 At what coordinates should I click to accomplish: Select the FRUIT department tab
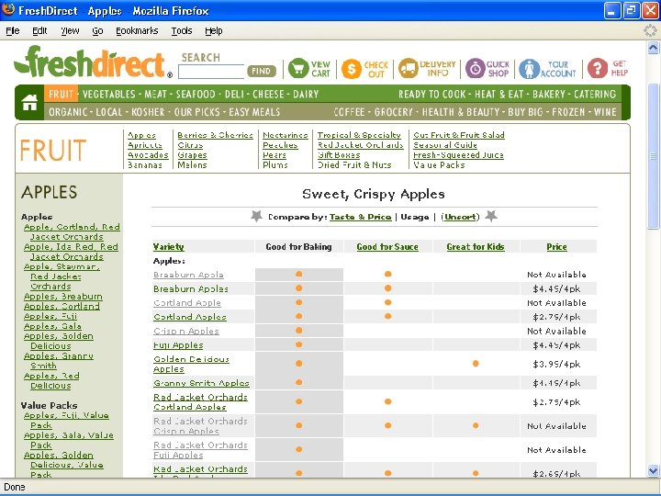62,94
